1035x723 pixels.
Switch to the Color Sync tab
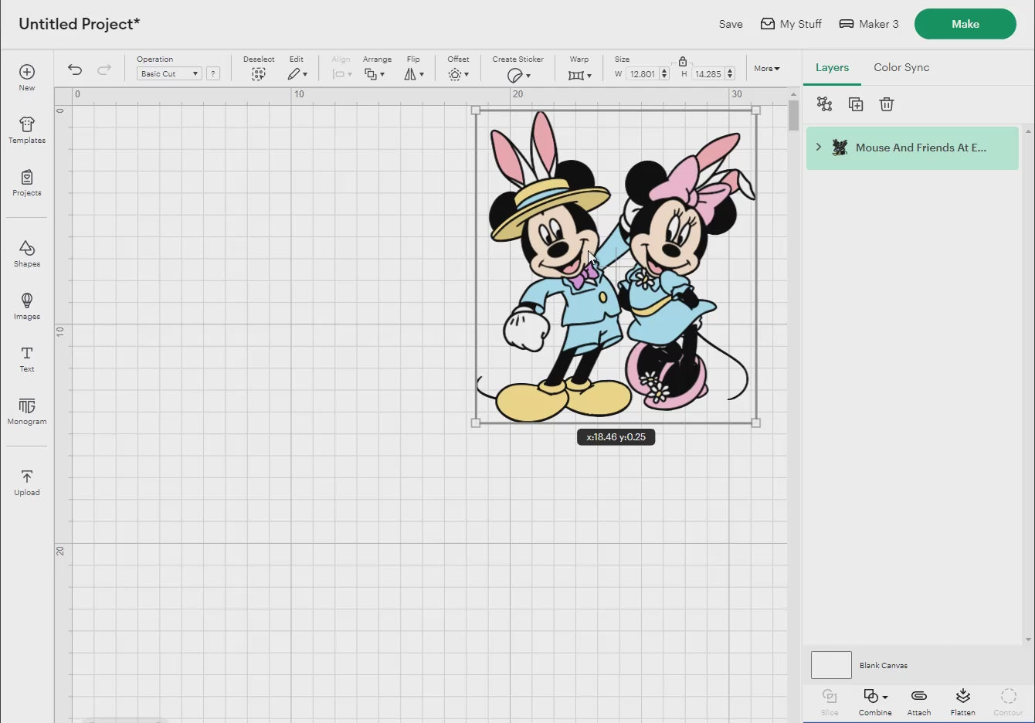pos(901,67)
